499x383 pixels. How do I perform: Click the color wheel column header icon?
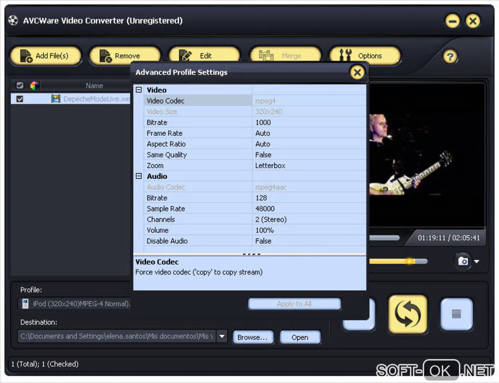point(34,85)
